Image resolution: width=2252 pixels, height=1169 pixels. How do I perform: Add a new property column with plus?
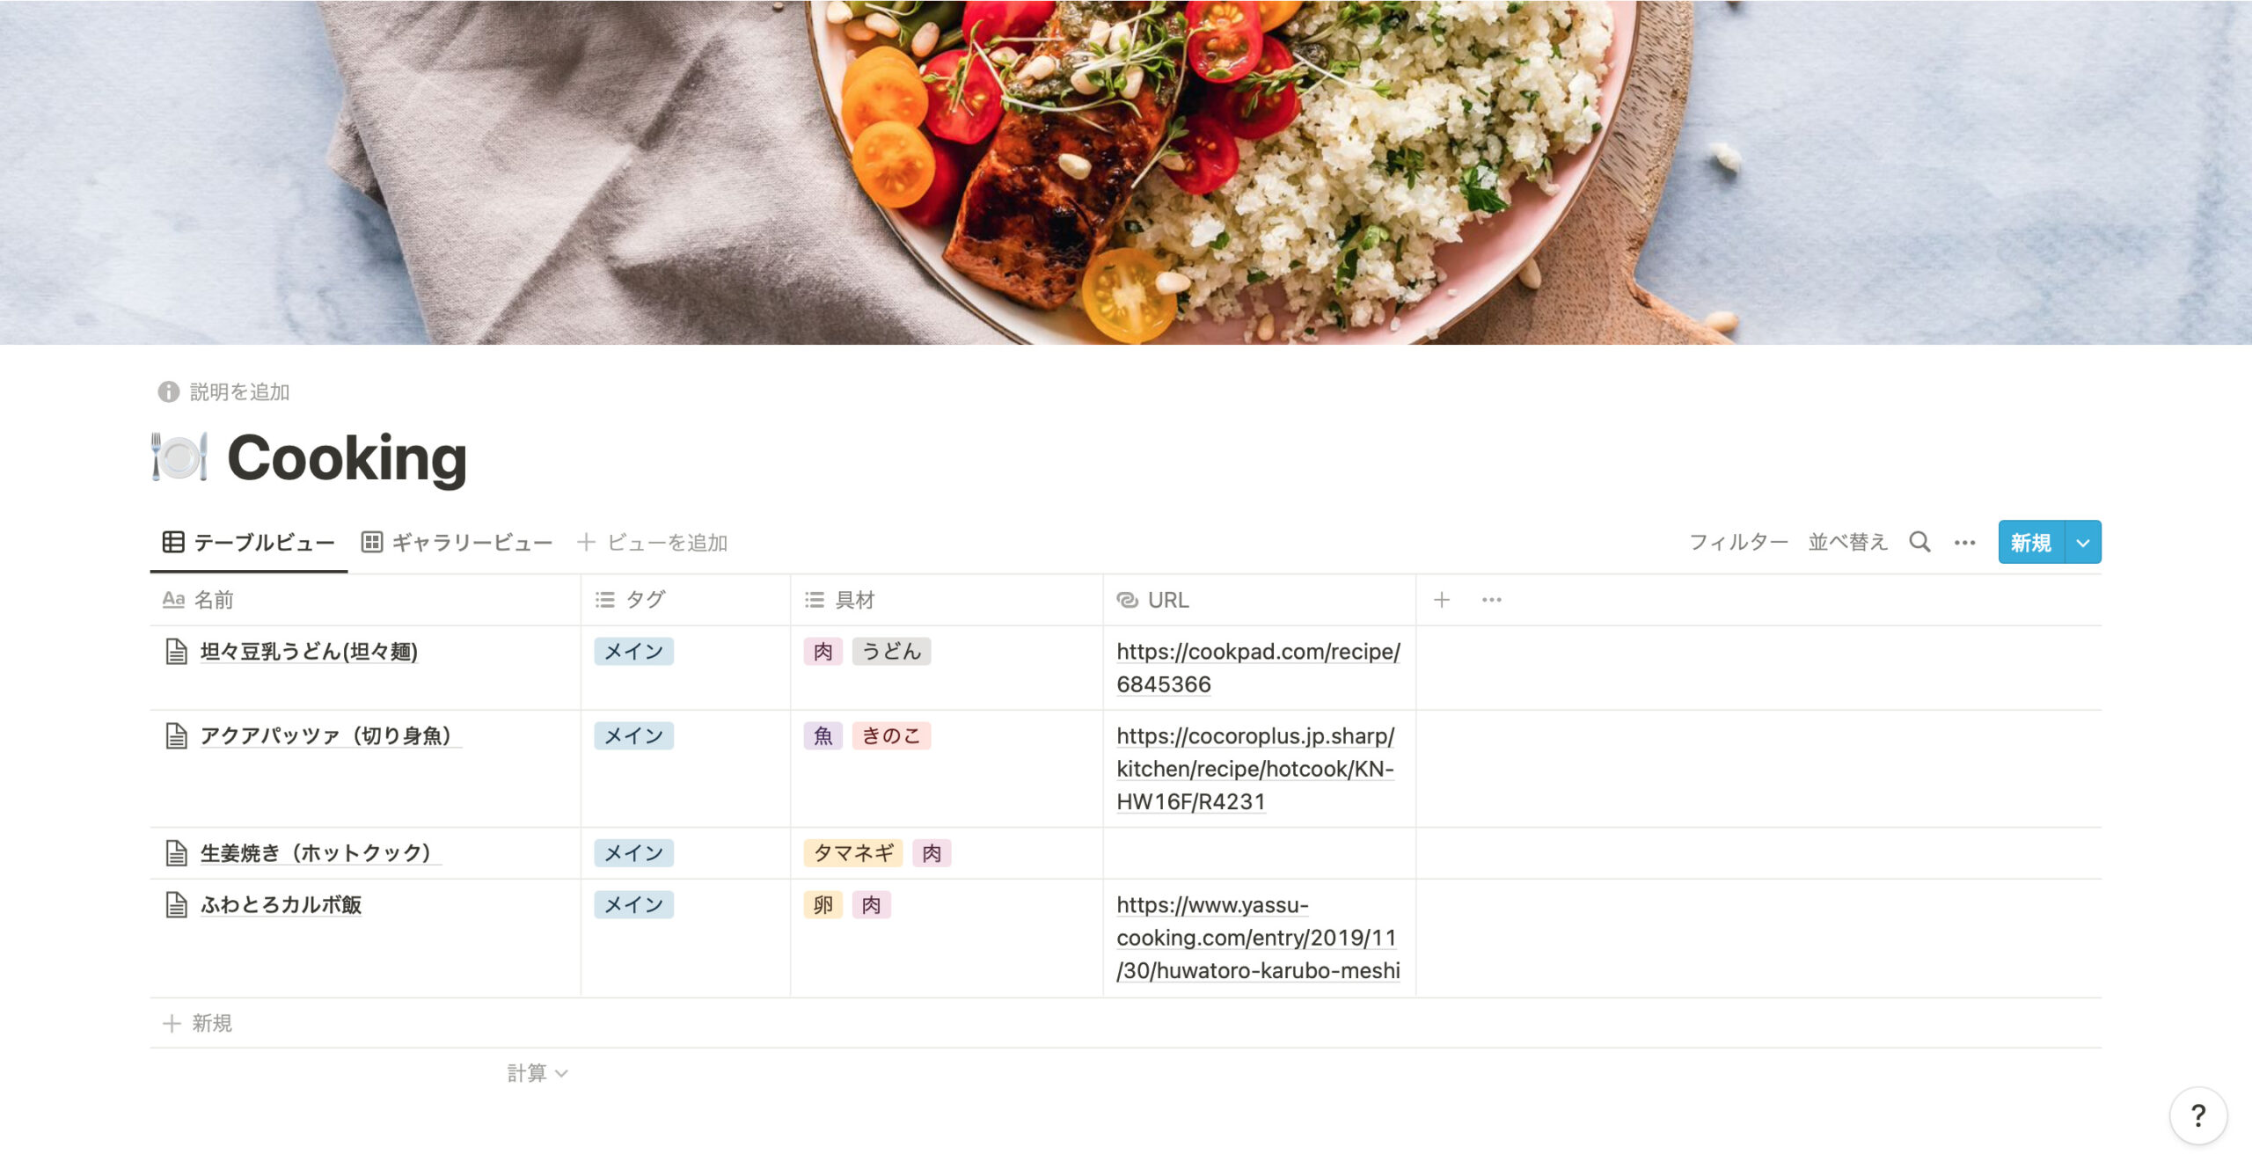tap(1441, 600)
